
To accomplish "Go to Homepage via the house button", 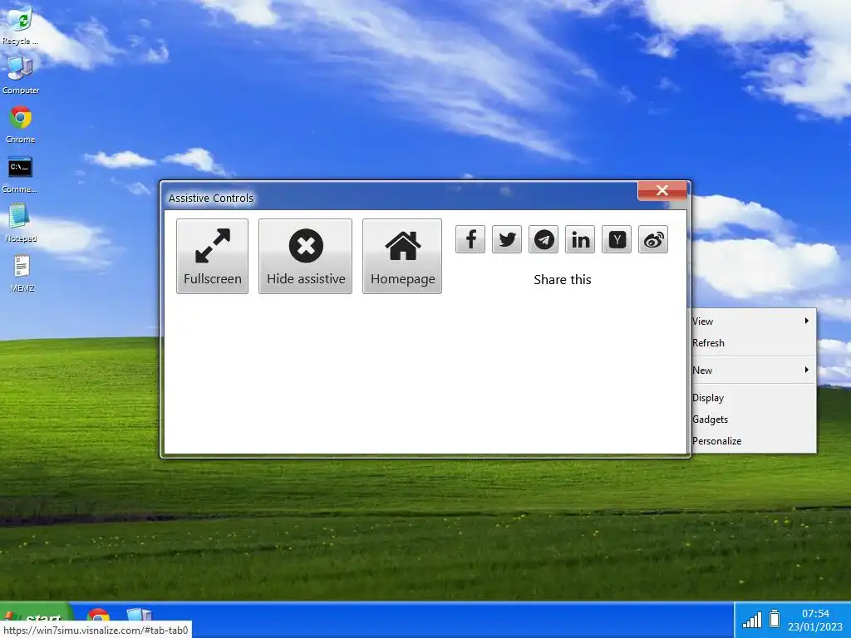I will click(402, 256).
